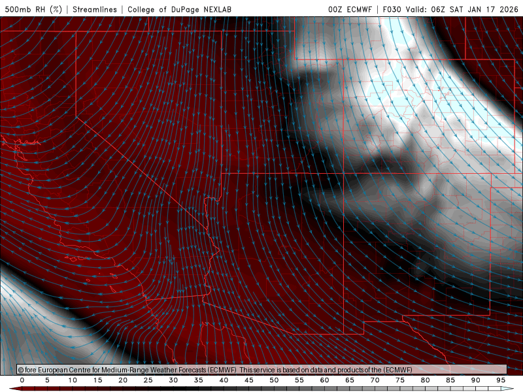Click the "70" color scale label
Viewport: 523px width, 392px height.
pyautogui.click(x=375, y=380)
